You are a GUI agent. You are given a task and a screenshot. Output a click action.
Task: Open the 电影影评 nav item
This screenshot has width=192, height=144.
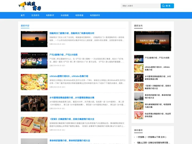[x=50, y=15]
